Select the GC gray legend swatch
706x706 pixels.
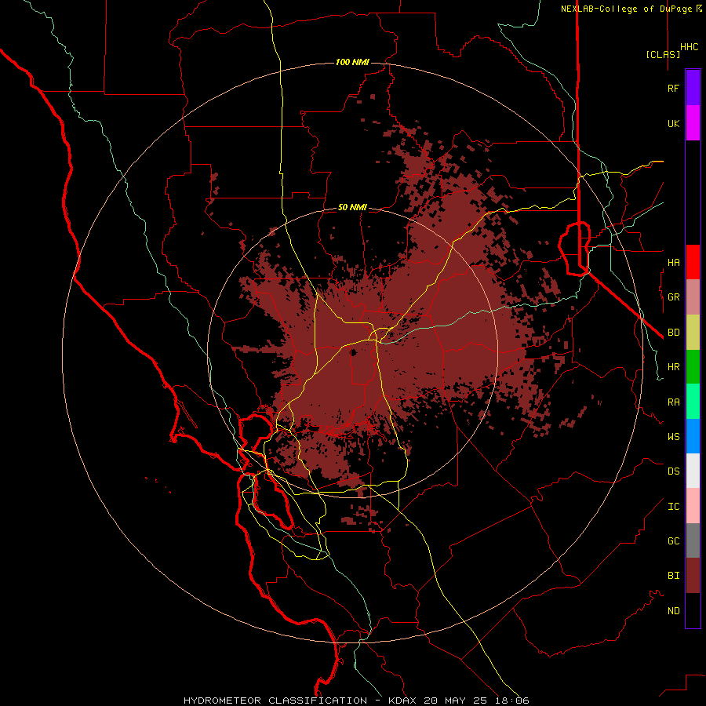pos(693,540)
